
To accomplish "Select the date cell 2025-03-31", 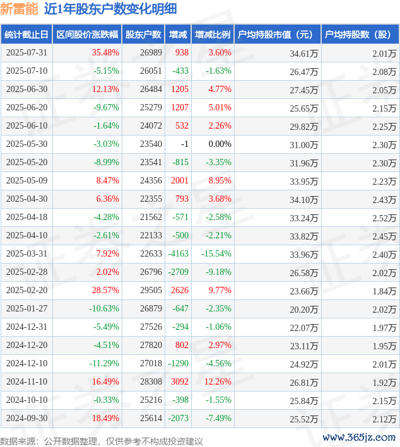I will [27, 253].
